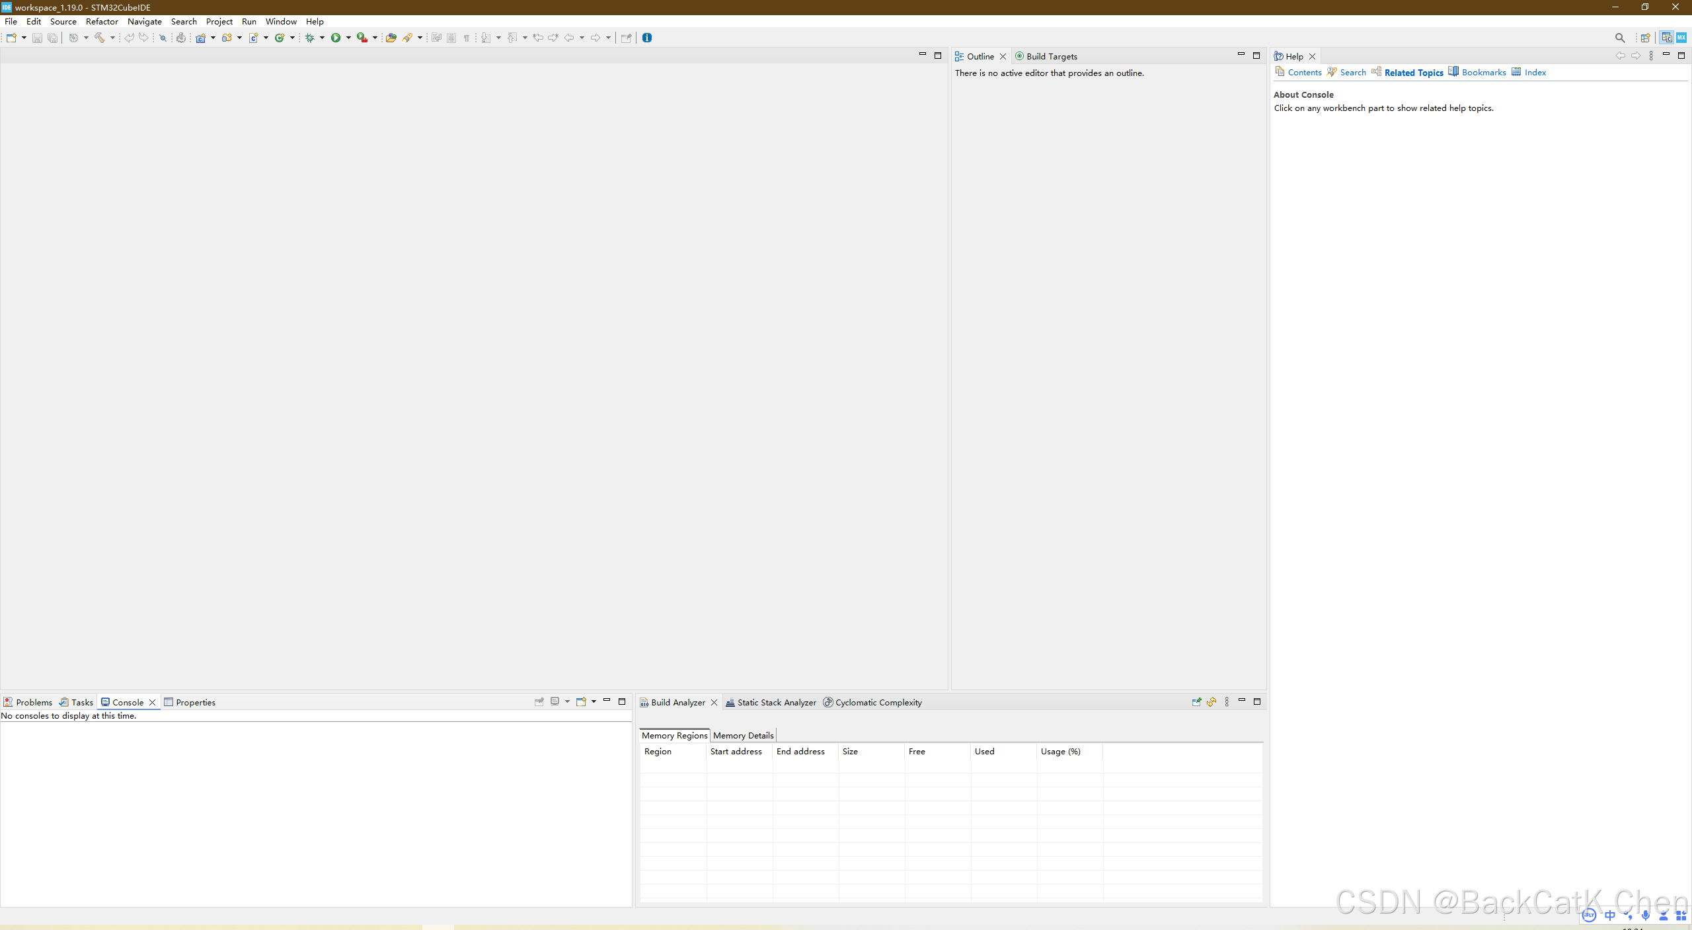Click the Build hammer icon
The width and height of the screenshot is (1692, 930).
[x=100, y=38]
